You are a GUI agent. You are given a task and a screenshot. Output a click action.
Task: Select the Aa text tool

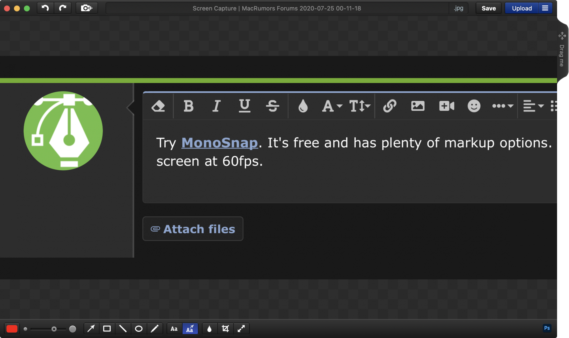point(174,329)
